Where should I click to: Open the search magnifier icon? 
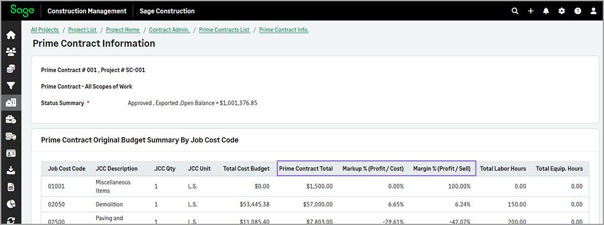click(x=515, y=11)
